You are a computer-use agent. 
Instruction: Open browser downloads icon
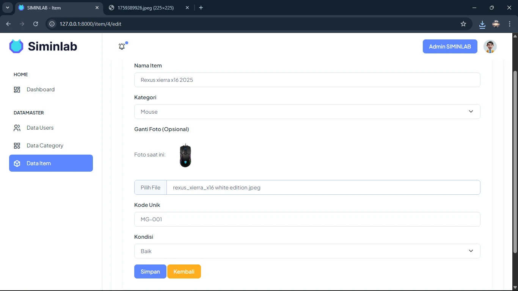coord(482,24)
